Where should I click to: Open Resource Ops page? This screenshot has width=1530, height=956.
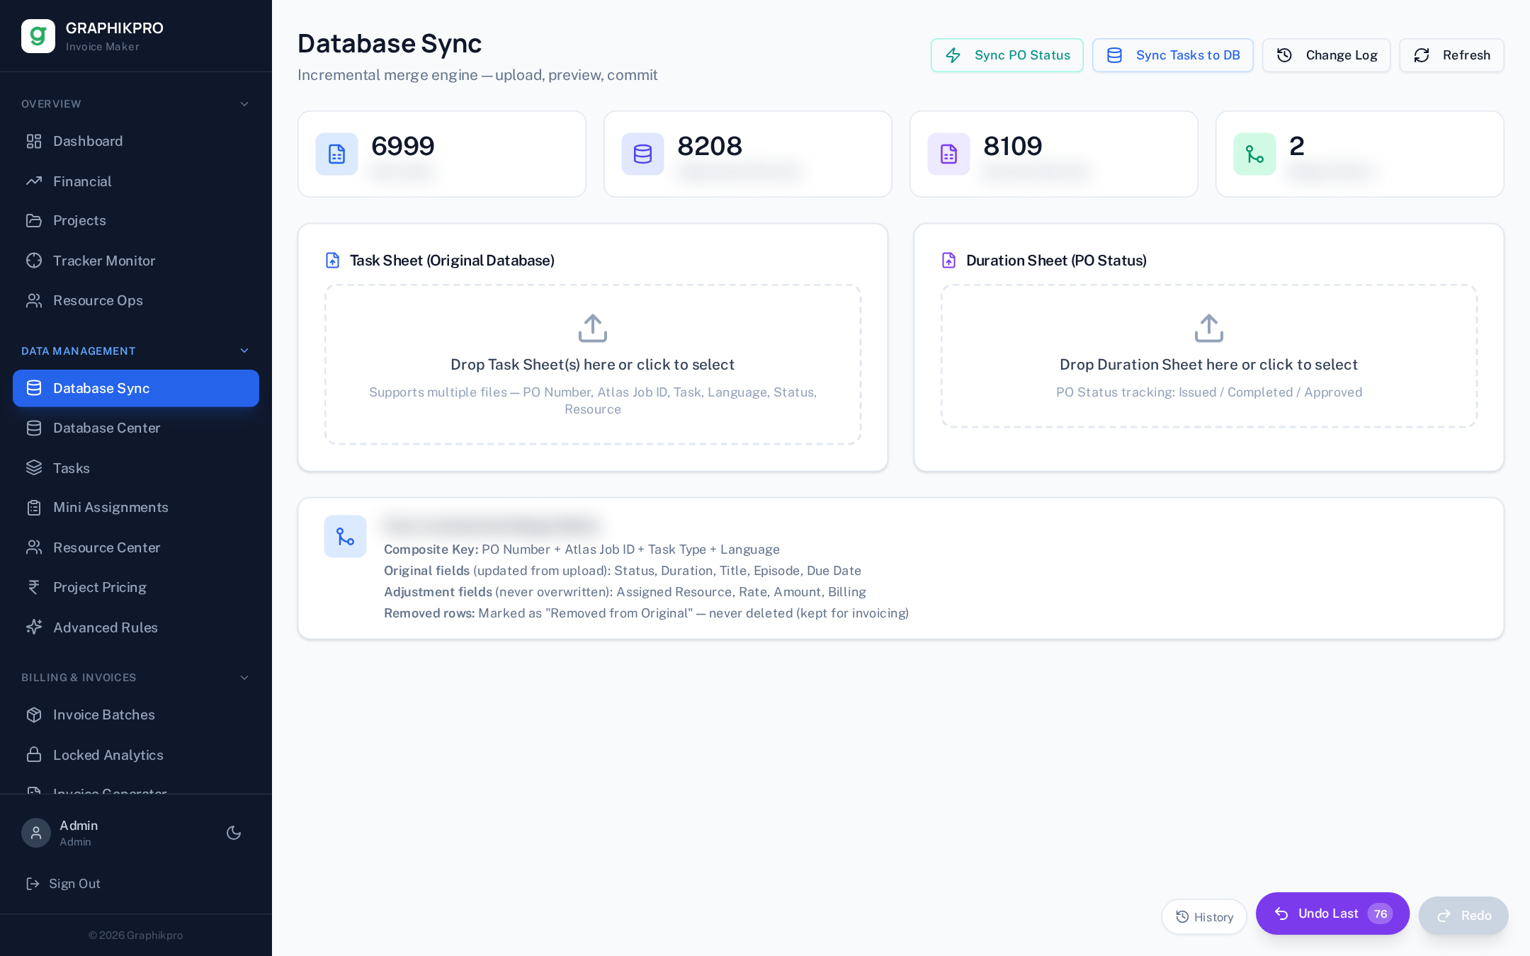pyautogui.click(x=136, y=300)
